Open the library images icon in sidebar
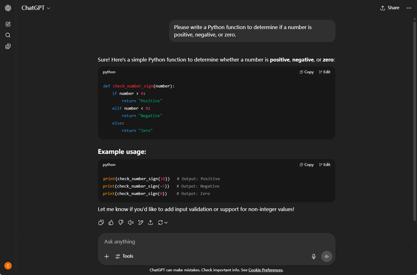 (x=8, y=46)
